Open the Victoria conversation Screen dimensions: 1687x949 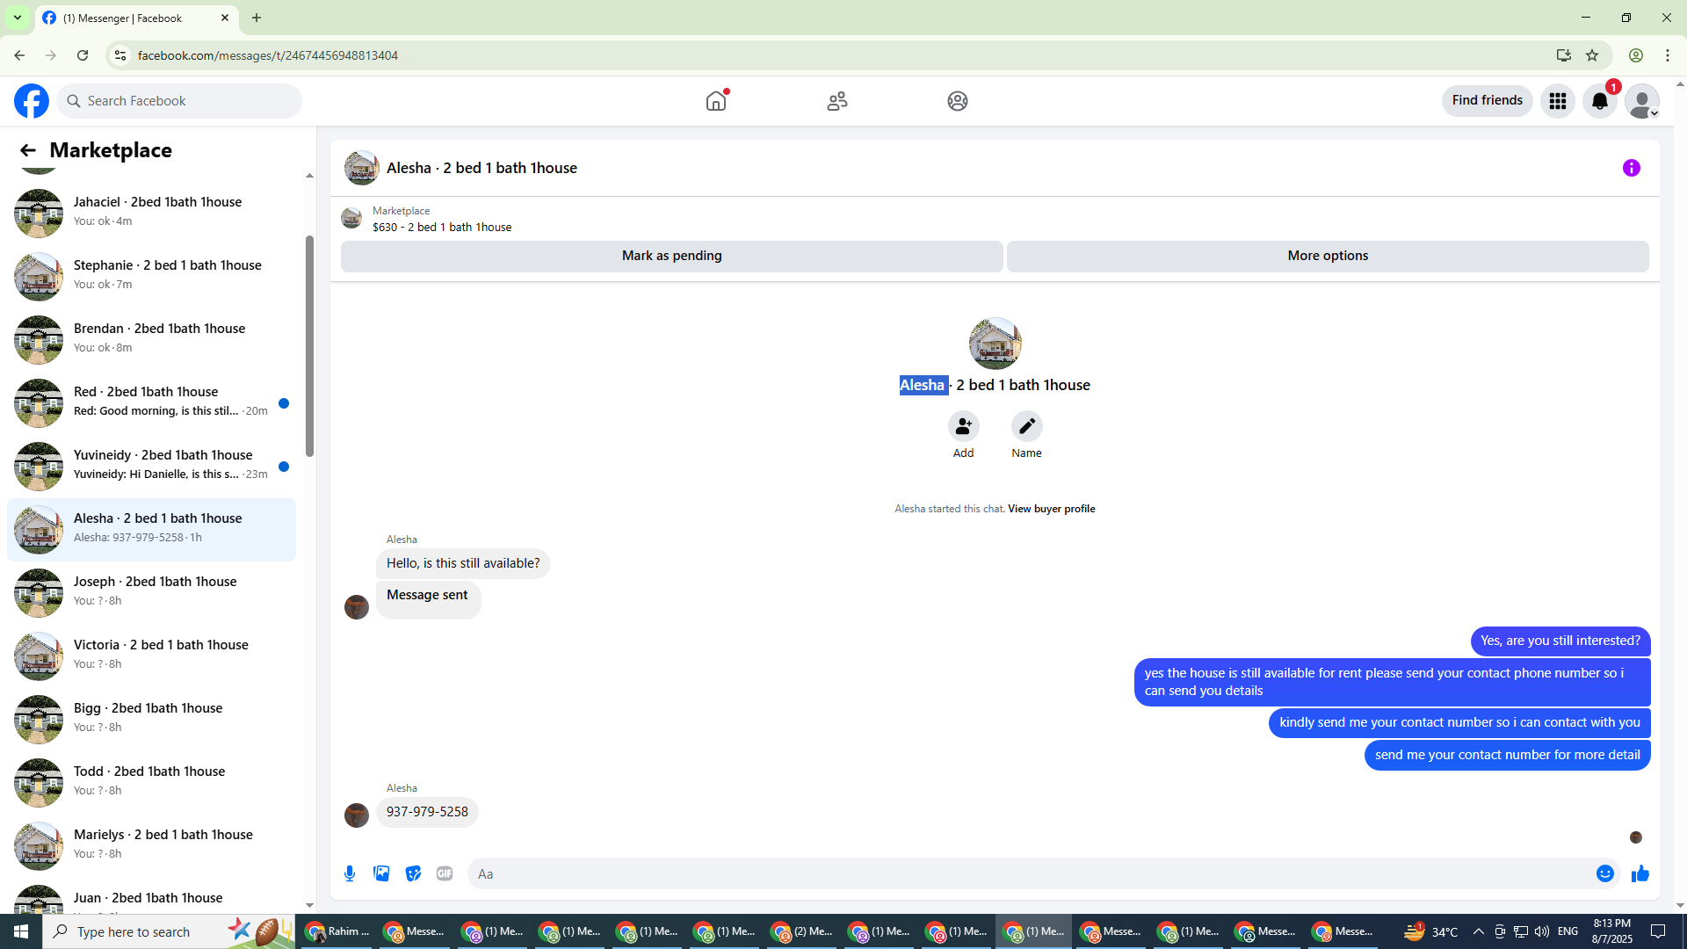[151, 656]
